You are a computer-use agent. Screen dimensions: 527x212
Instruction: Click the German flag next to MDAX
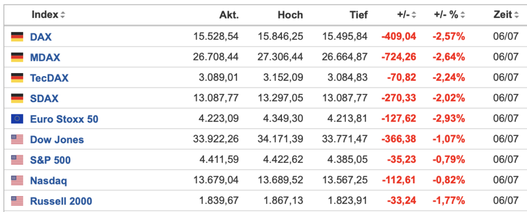point(17,57)
